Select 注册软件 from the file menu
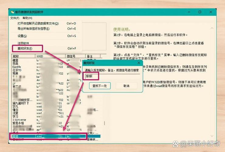The image size is (225, 152). tap(47, 43)
